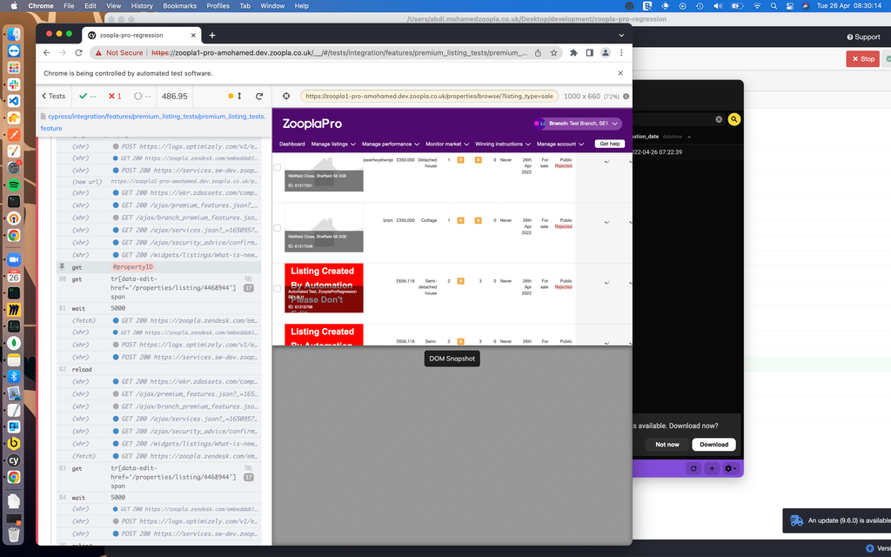Click the plus icon in the purple bottom bar
This screenshot has height=557, width=891.
pyautogui.click(x=712, y=468)
